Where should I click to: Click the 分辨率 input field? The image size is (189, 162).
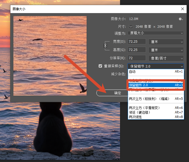click(x=137, y=58)
